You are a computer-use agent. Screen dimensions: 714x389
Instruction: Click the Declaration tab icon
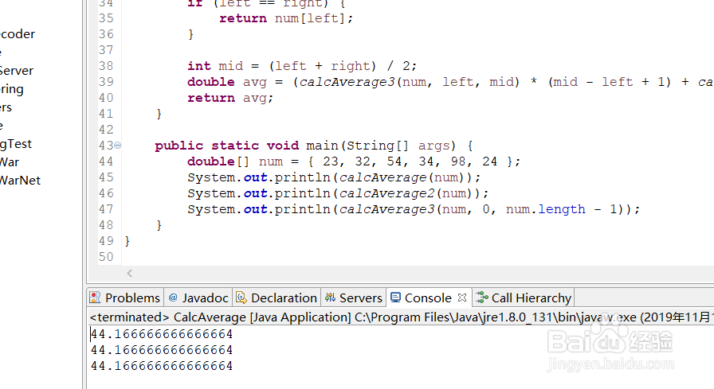[241, 298]
